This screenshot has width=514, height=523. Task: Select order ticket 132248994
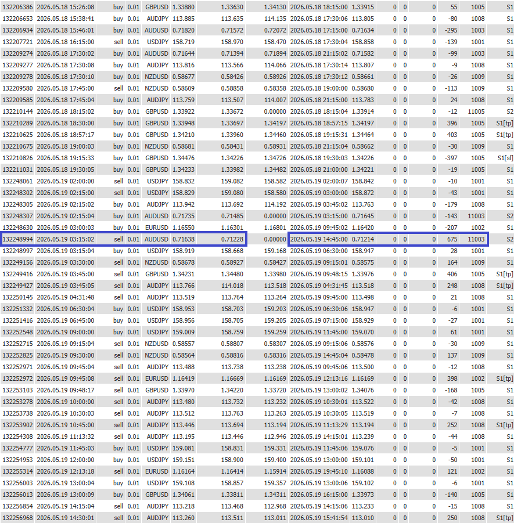pyautogui.click(x=17, y=239)
